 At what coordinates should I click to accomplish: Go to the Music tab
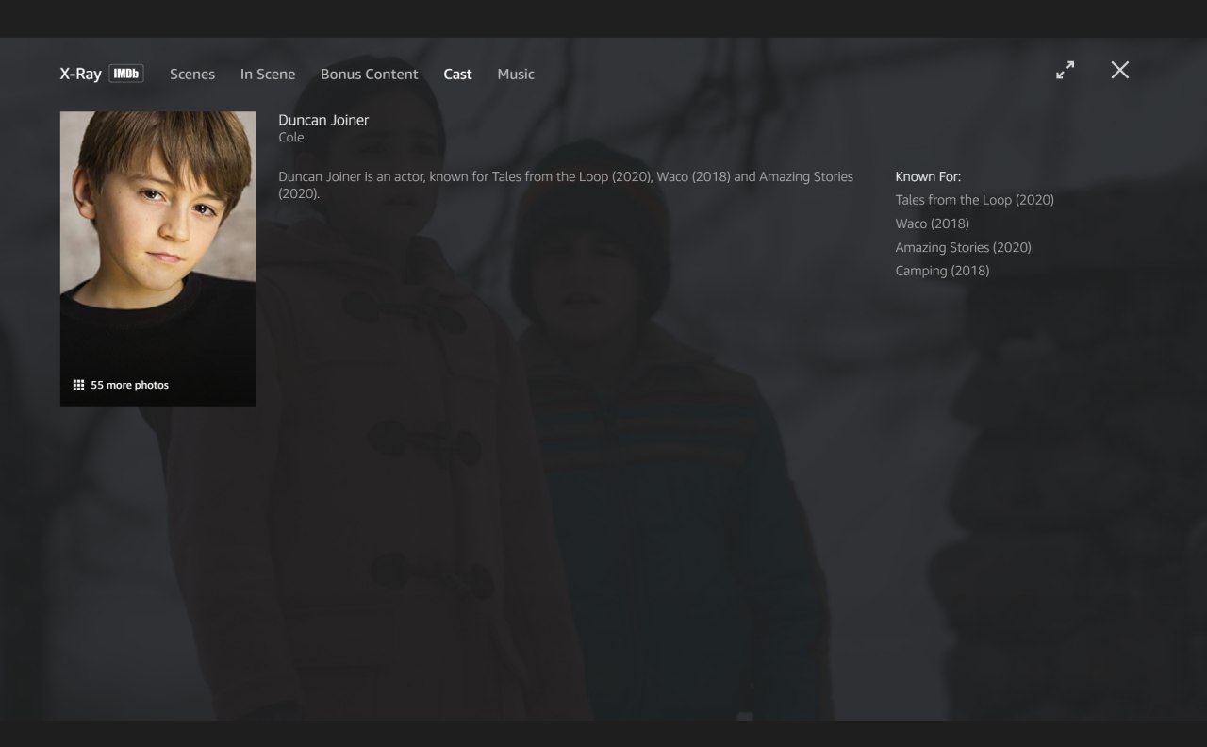tap(516, 74)
